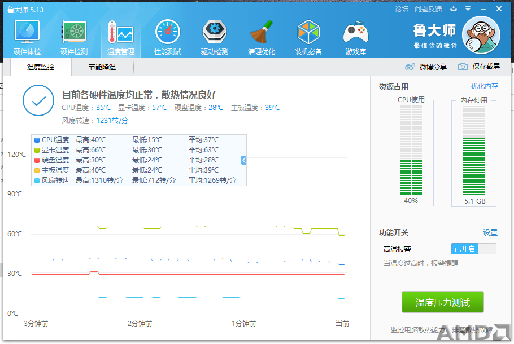Click 主板温度 39℃ value

272,107
